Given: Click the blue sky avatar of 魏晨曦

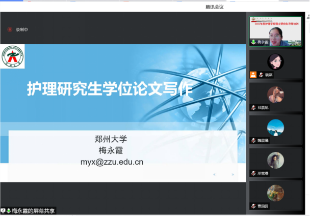Looking at the screenshot, I should click(x=275, y=128).
